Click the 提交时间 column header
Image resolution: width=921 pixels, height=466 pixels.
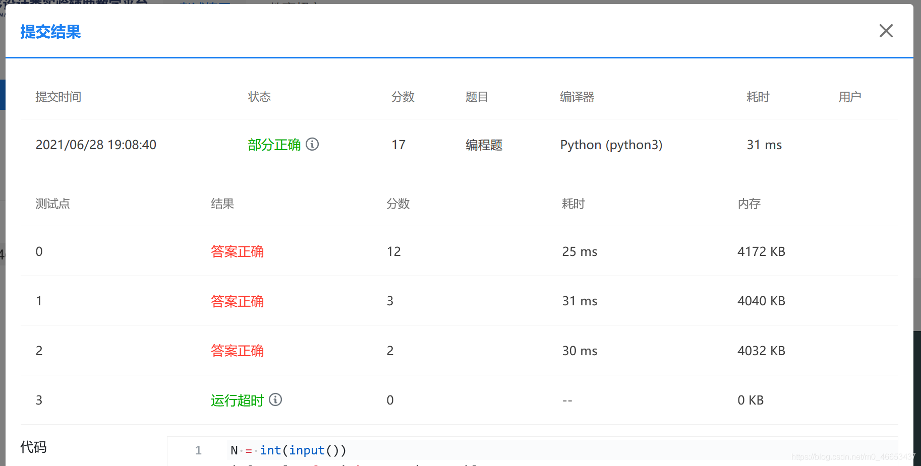click(59, 97)
